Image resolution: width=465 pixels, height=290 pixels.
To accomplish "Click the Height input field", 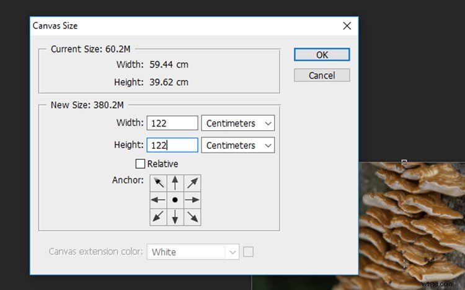I will click(x=172, y=145).
